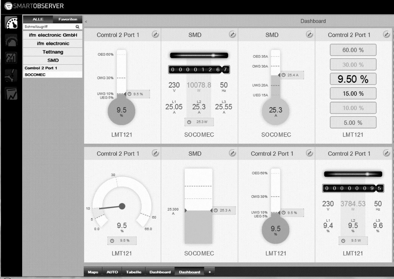Viewport: 394px width, 279px height.
Task: Click the OEG 35A limit label
Action: pyautogui.click(x=260, y=57)
